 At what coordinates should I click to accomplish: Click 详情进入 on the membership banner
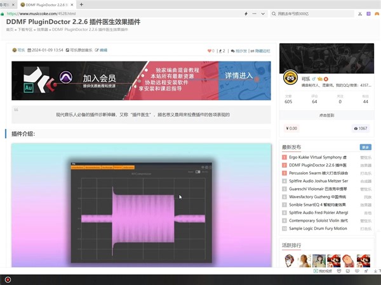(x=239, y=75)
